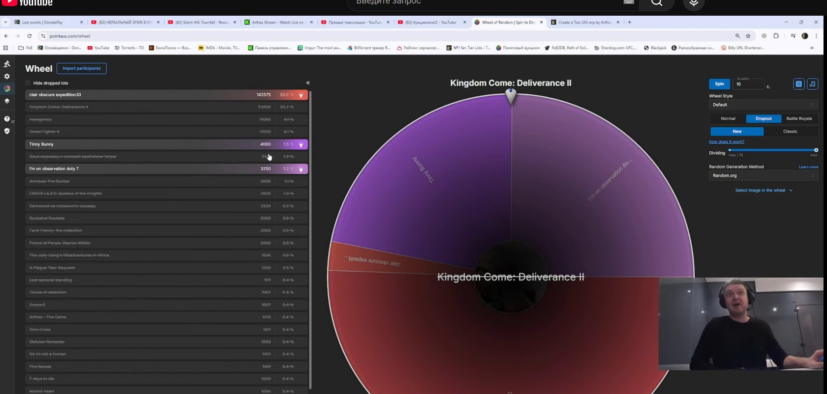Select the Normal wheel mode
The width and height of the screenshot is (827, 394).
[x=728, y=119]
